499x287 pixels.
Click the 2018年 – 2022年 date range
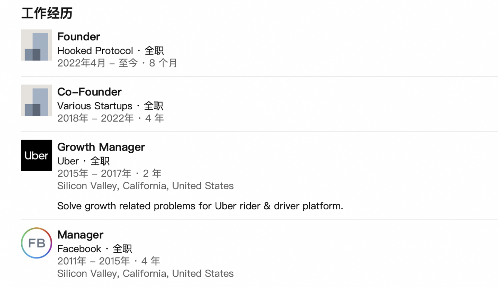[x=95, y=118]
